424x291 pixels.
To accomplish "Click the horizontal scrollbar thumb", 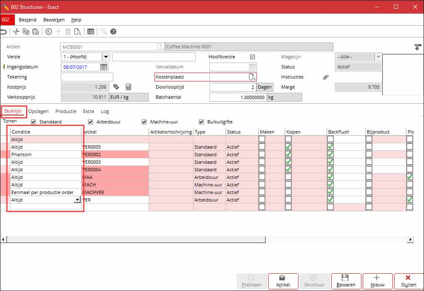I will click(x=136, y=239).
